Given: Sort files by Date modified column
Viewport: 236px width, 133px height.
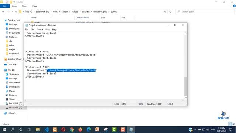Looking at the screenshot, I should point(82,18).
